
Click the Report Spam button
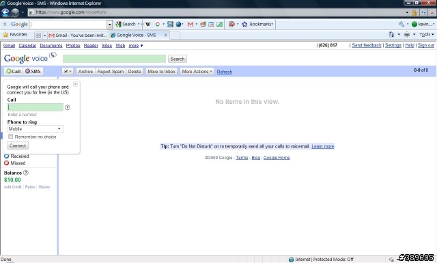pos(111,72)
